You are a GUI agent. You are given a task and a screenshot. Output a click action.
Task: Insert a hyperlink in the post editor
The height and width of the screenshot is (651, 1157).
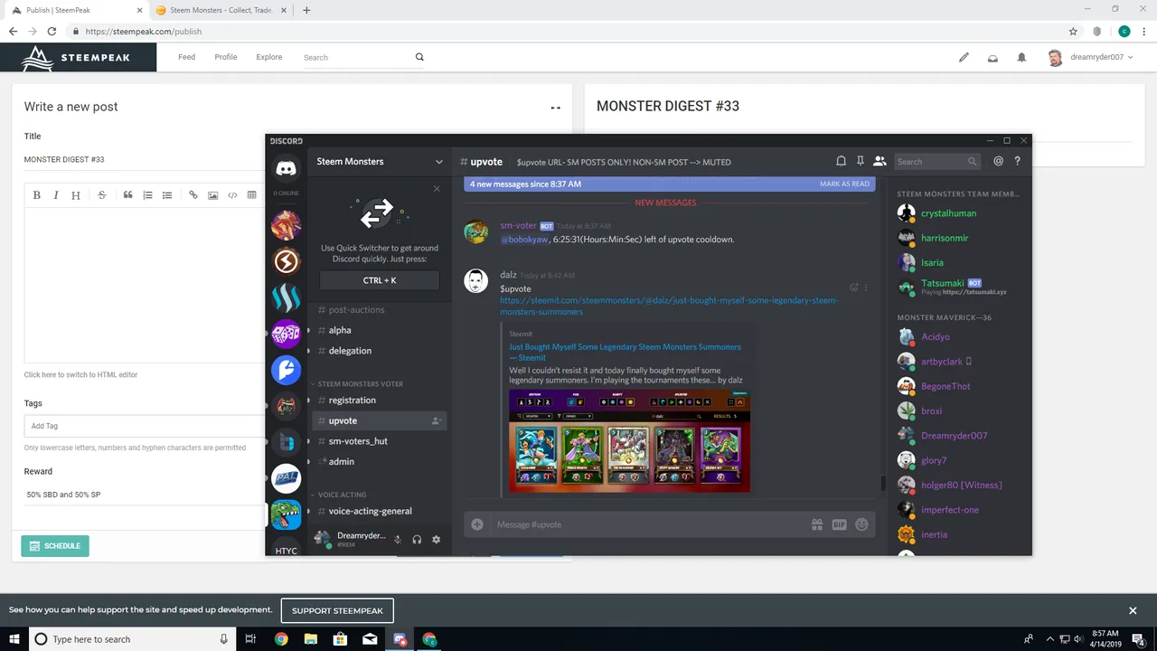click(193, 195)
